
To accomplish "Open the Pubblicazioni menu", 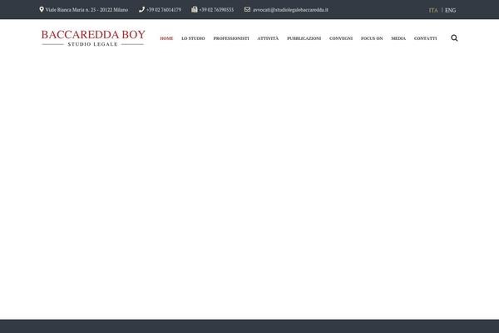I will pos(304,38).
